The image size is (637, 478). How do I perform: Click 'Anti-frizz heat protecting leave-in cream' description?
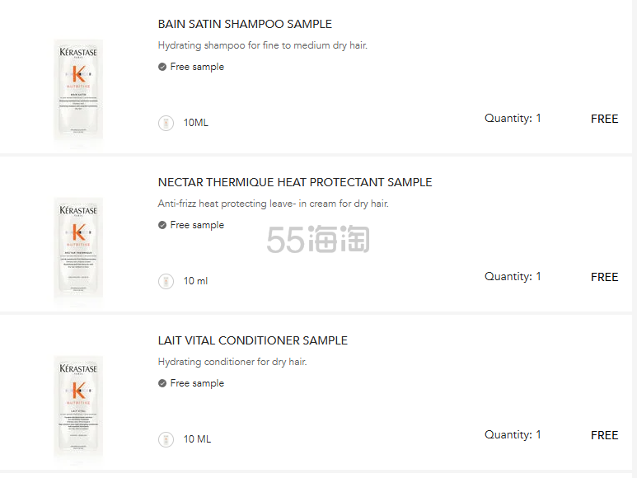273,204
